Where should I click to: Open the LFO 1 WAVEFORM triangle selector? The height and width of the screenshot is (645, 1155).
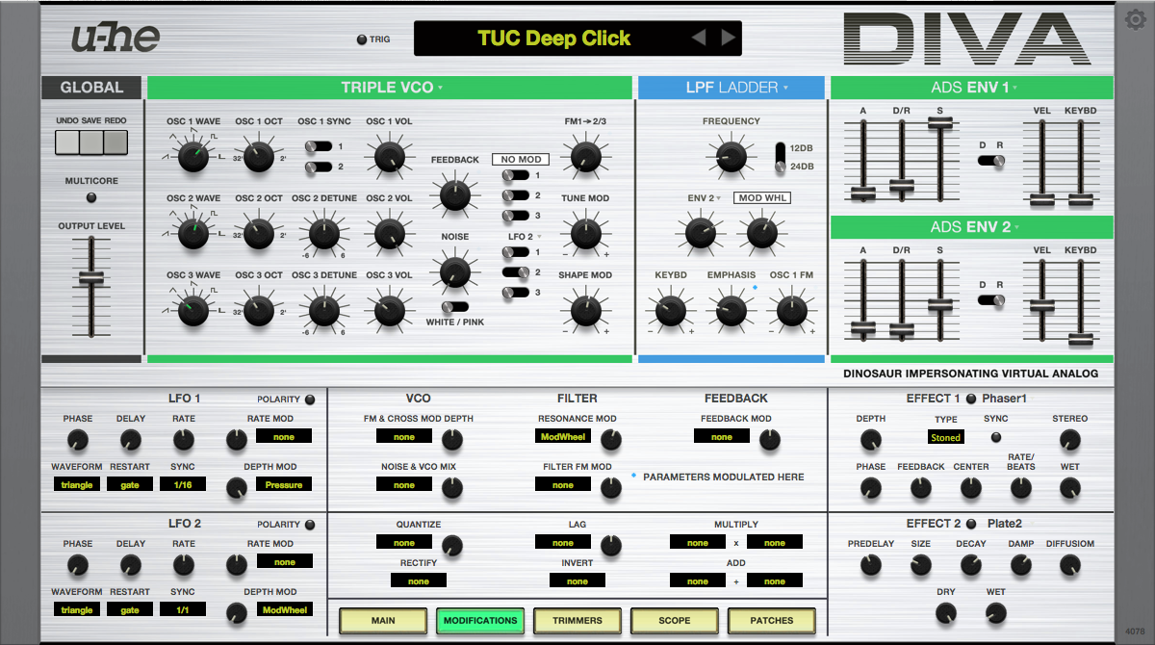(x=77, y=485)
